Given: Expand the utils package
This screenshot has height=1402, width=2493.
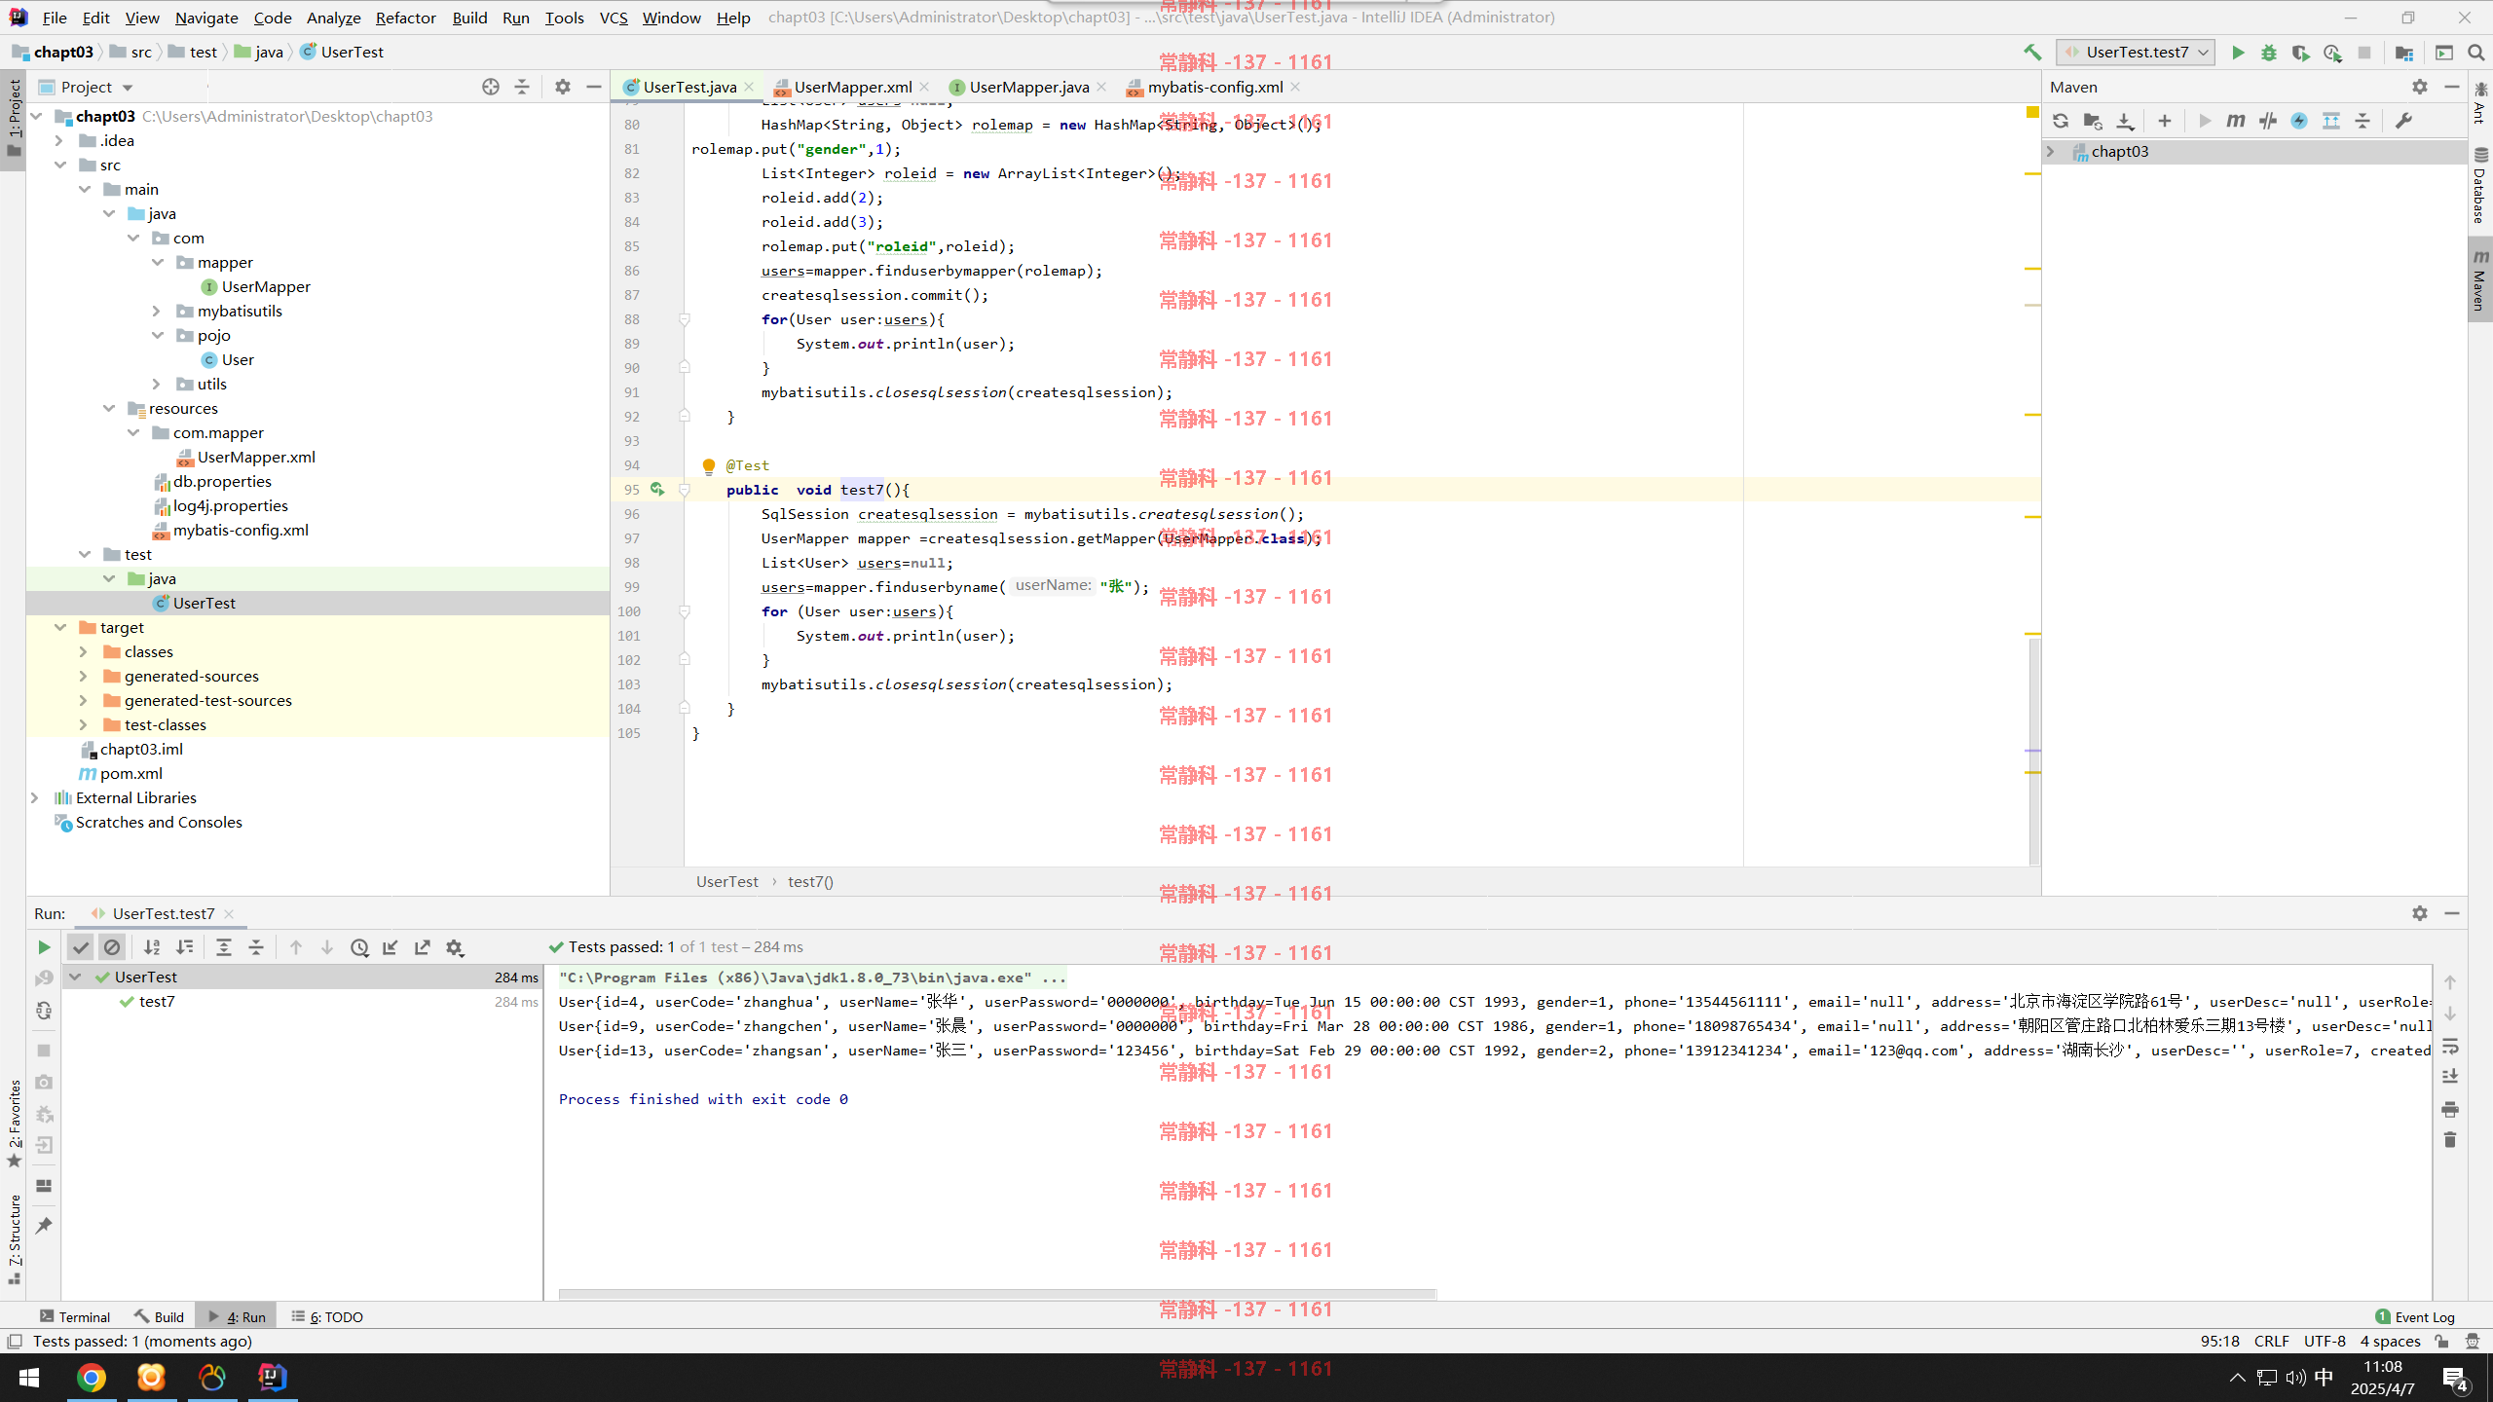Looking at the screenshot, I should pos(157,384).
